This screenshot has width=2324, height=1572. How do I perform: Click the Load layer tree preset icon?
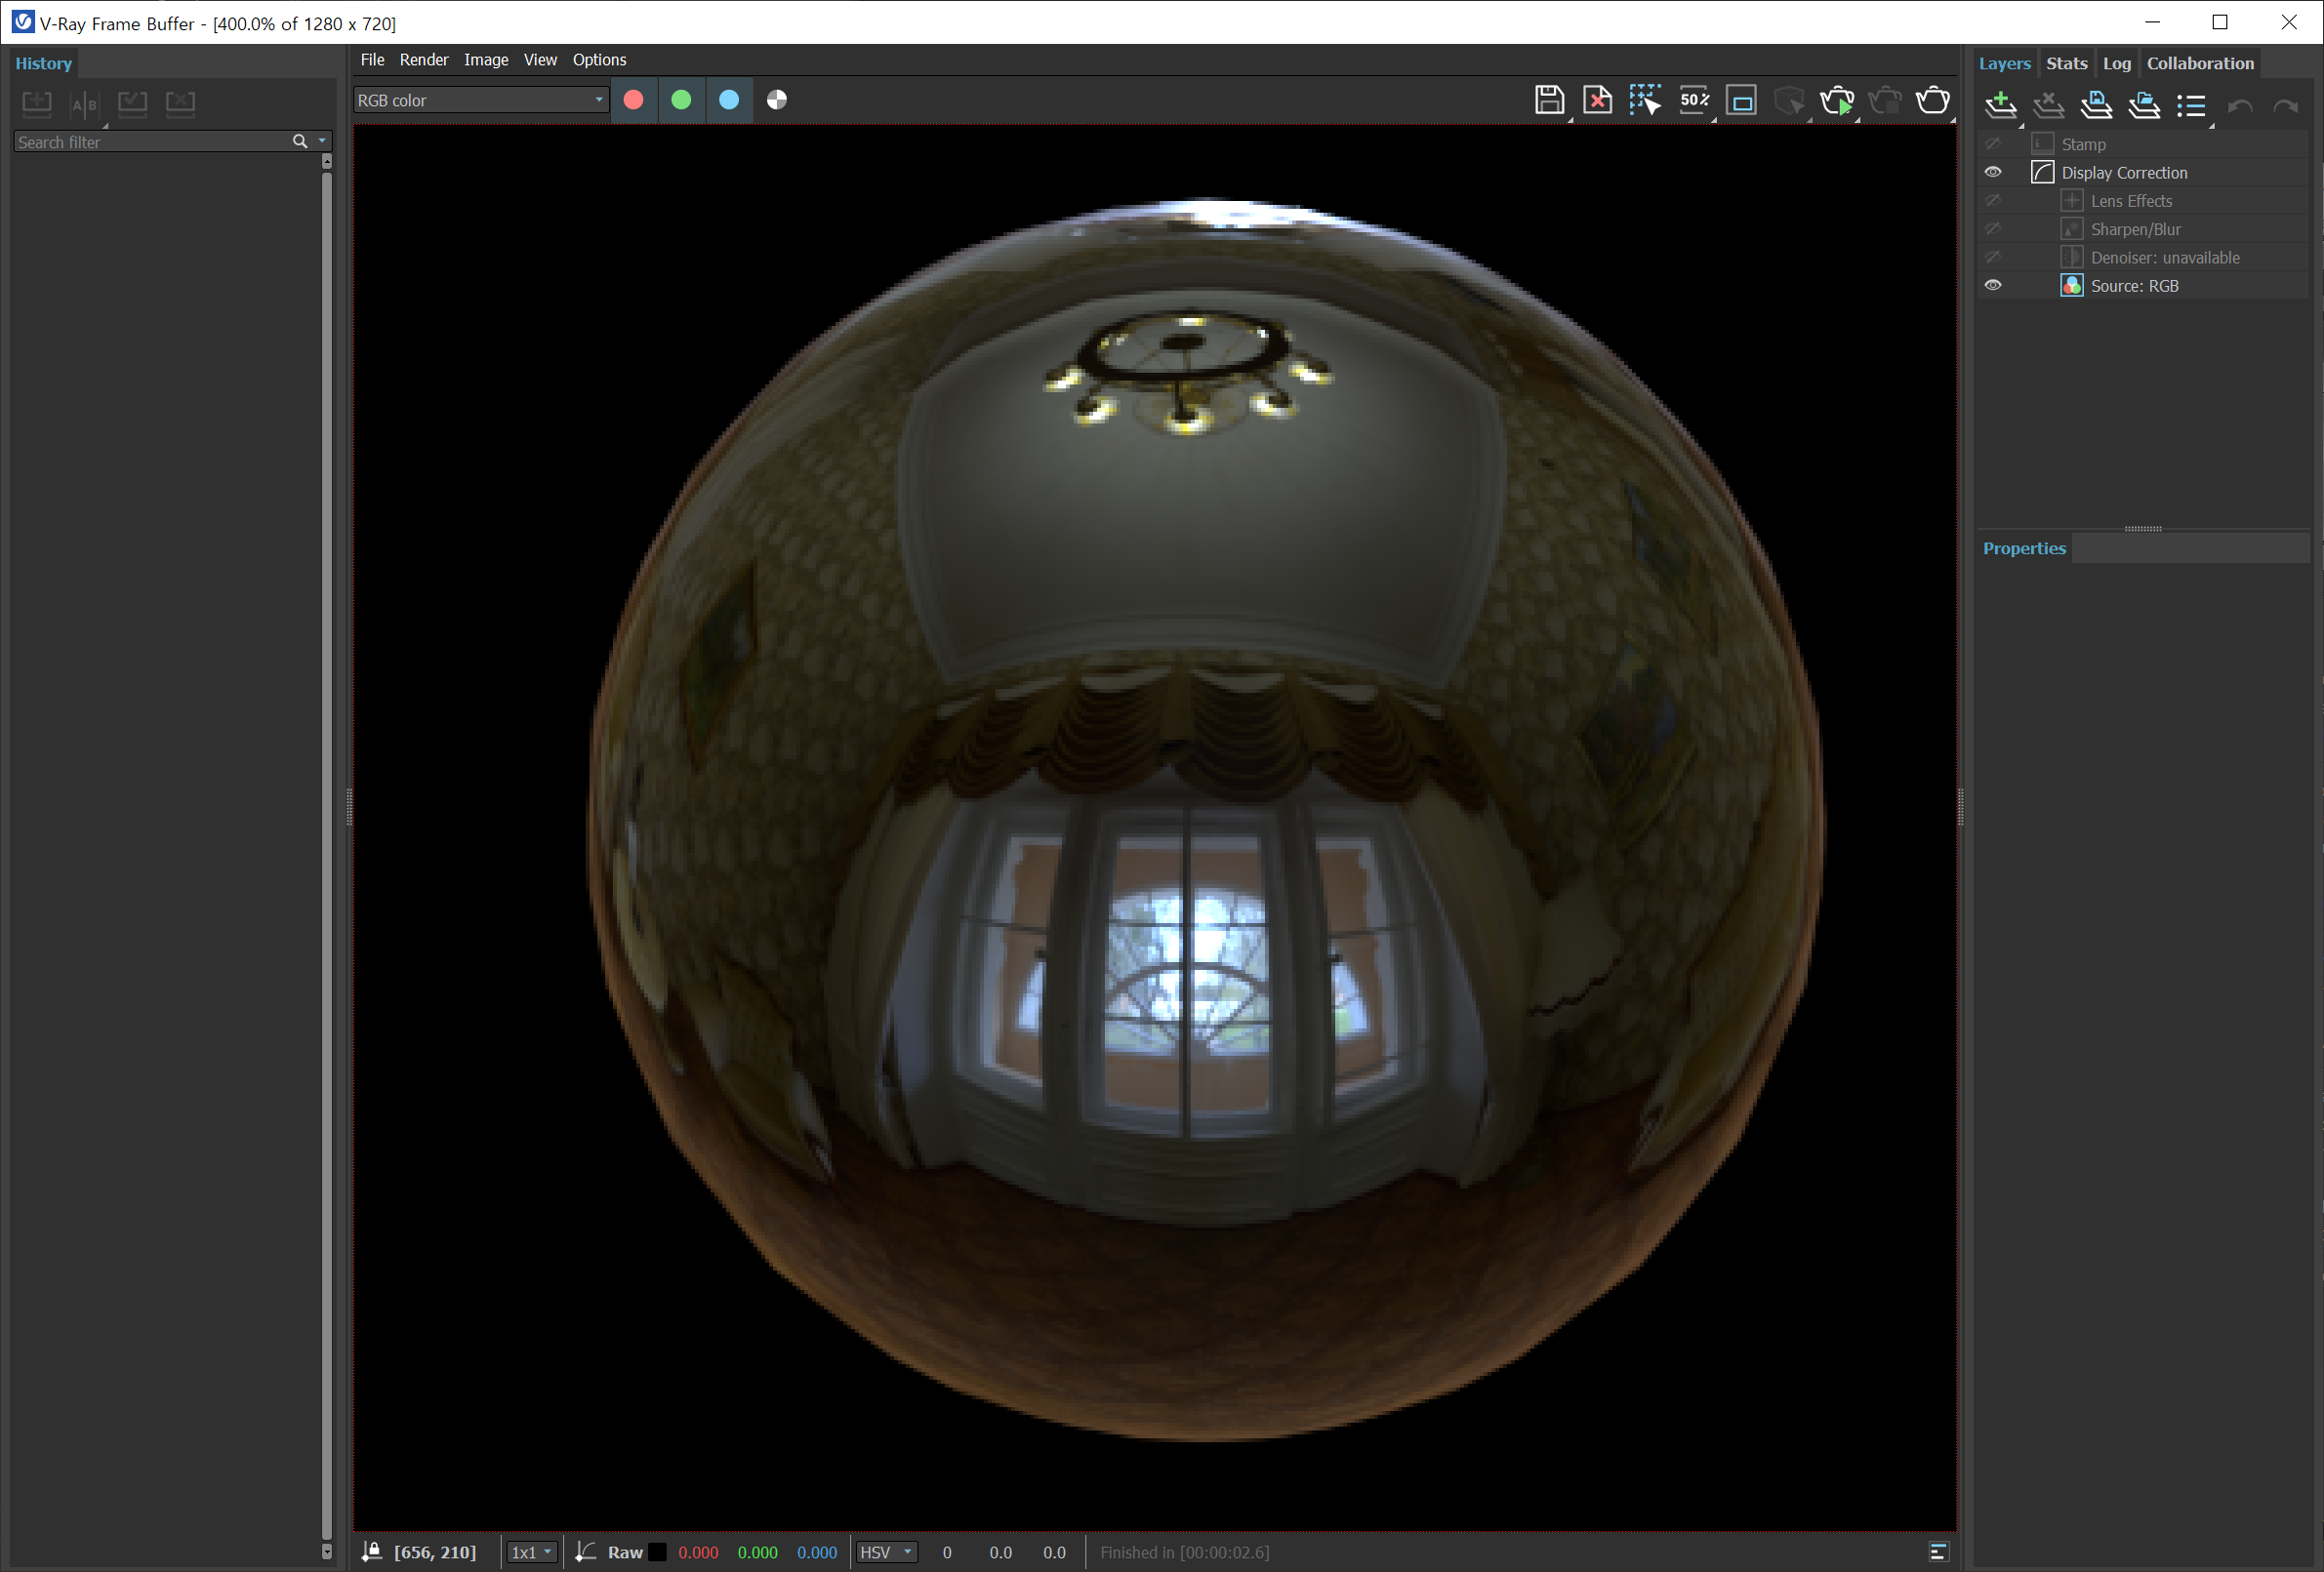(2143, 105)
